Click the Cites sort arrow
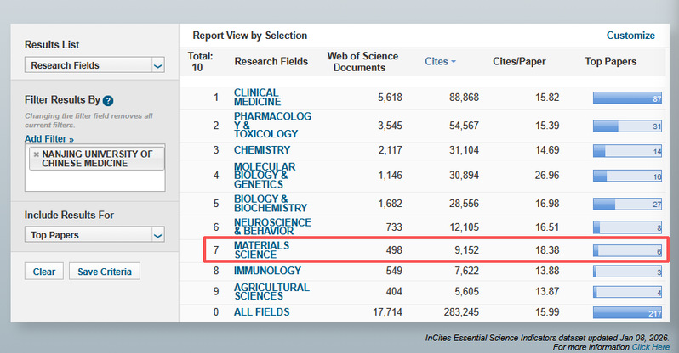This screenshot has width=679, height=353. [453, 62]
